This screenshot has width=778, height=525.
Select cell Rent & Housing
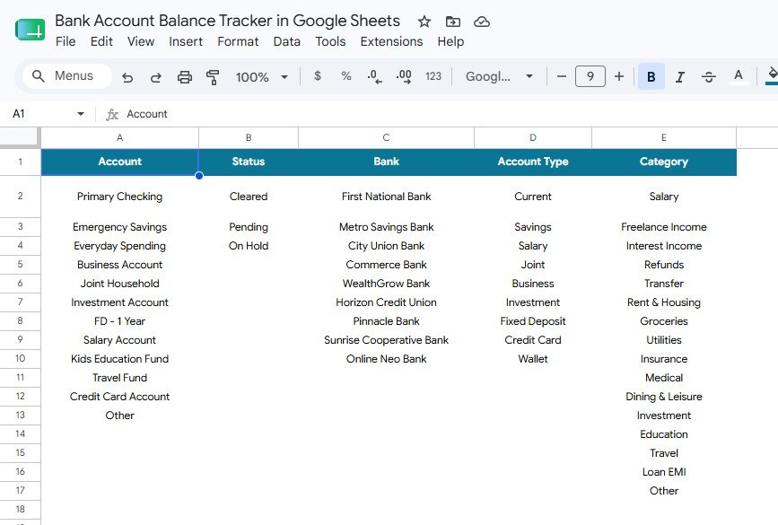(664, 302)
